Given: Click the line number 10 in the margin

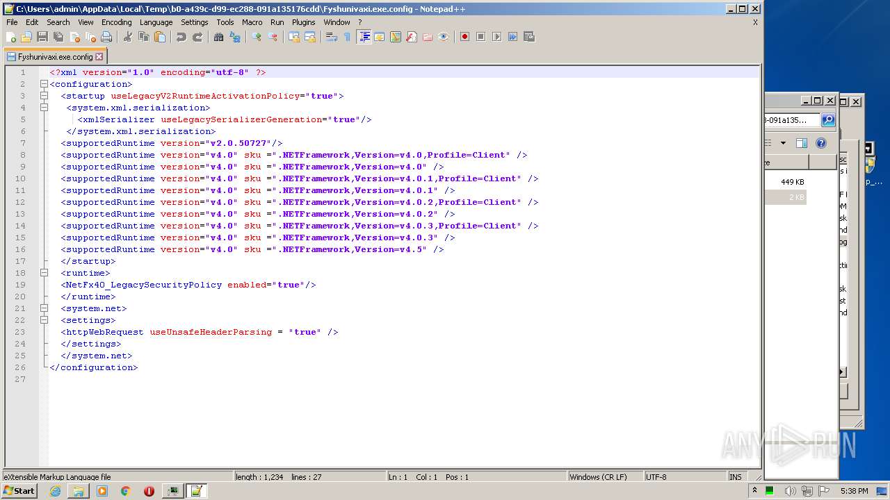Looking at the screenshot, I should tap(20, 178).
